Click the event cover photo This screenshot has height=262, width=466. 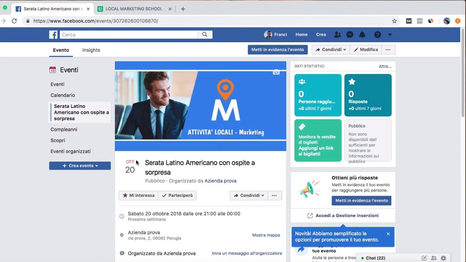point(201,106)
